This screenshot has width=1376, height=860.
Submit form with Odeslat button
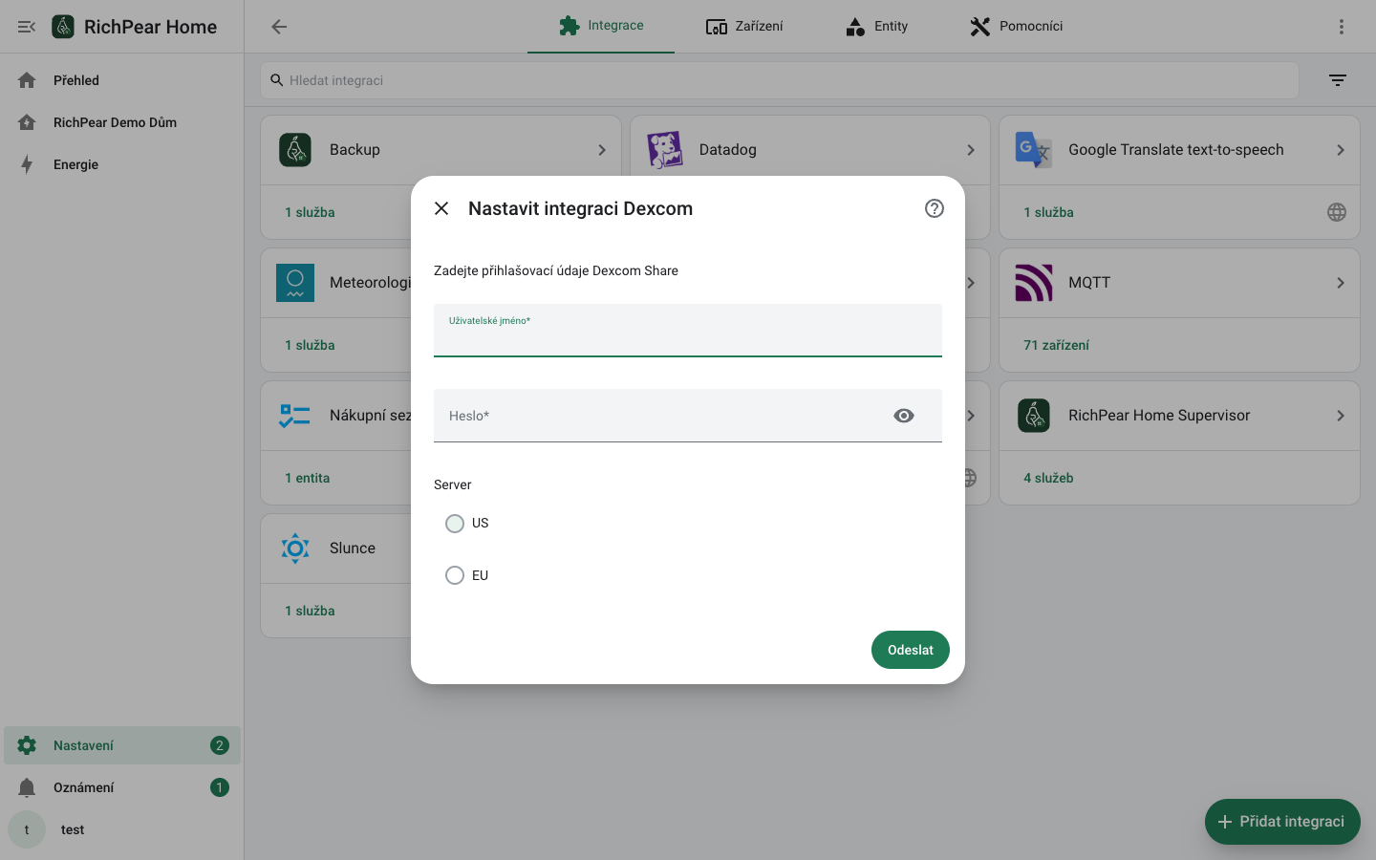click(x=911, y=650)
